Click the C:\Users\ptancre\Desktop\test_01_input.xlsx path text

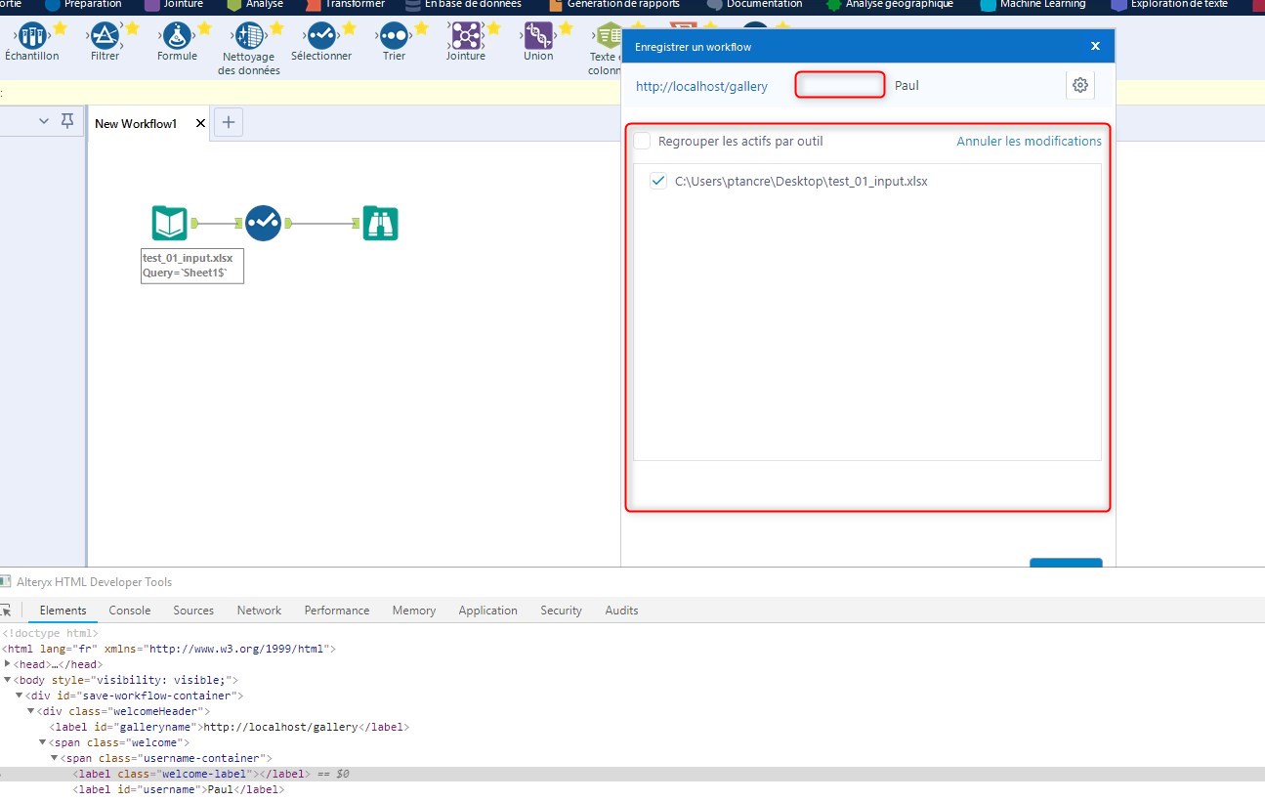801,181
